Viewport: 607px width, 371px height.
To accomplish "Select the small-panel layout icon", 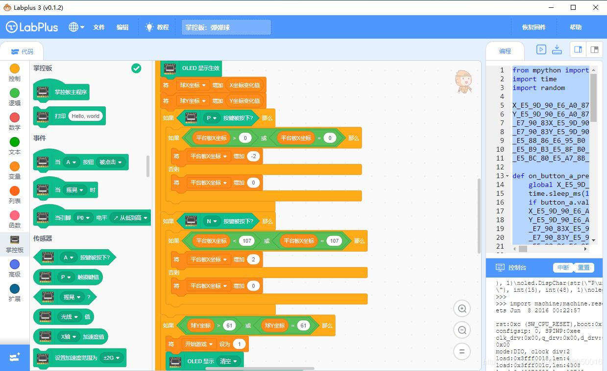I will [594, 49].
